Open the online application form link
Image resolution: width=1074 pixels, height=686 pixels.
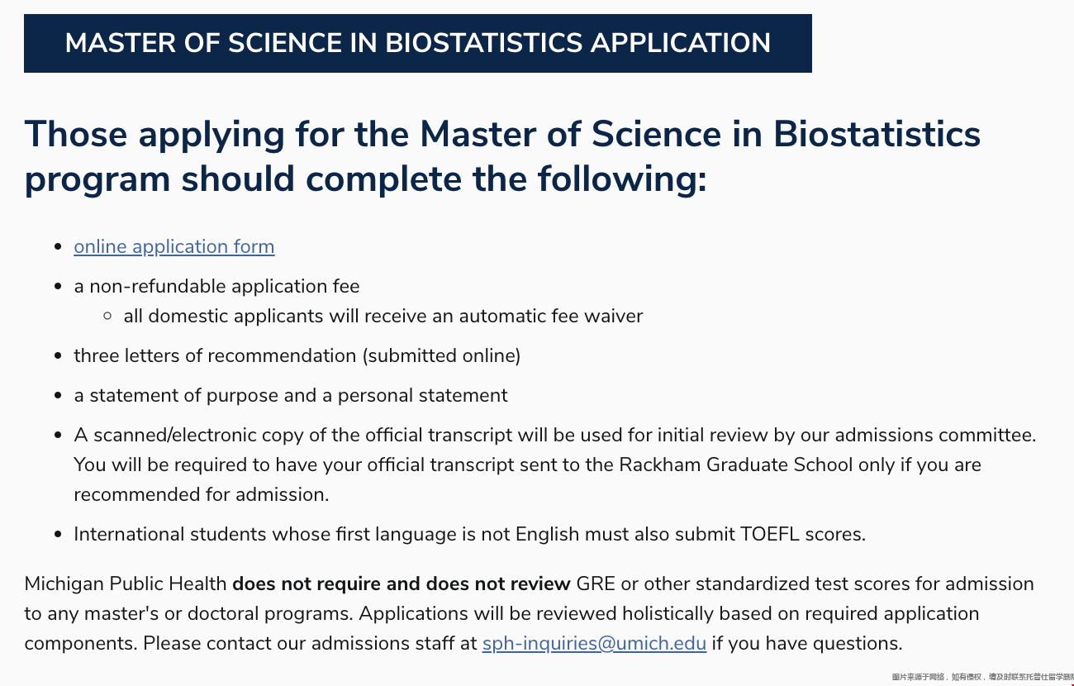click(173, 246)
